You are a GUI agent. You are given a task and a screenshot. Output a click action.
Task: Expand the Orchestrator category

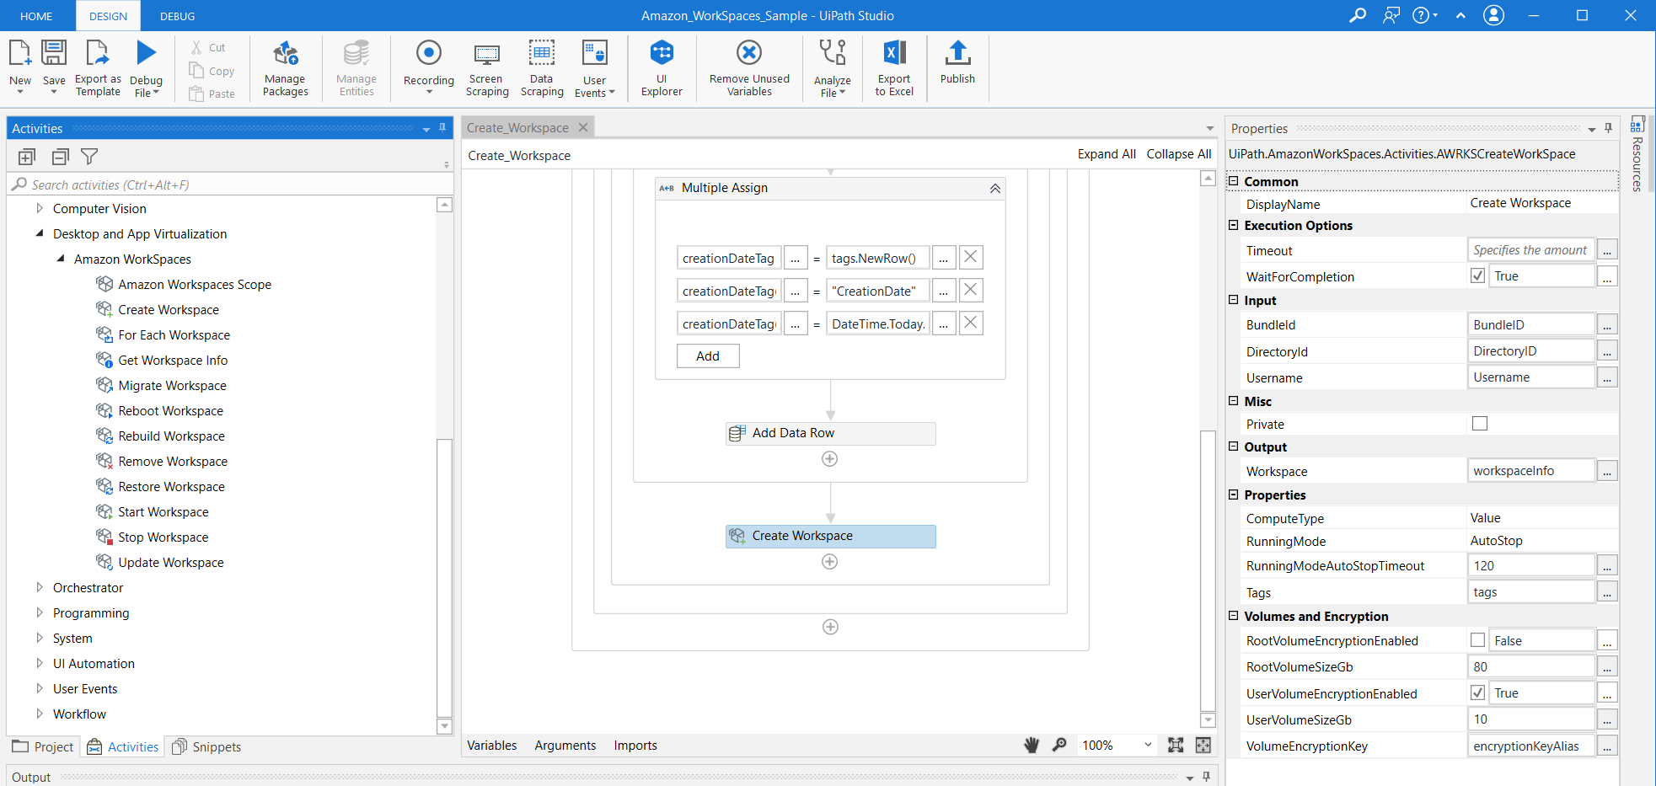pyautogui.click(x=39, y=587)
